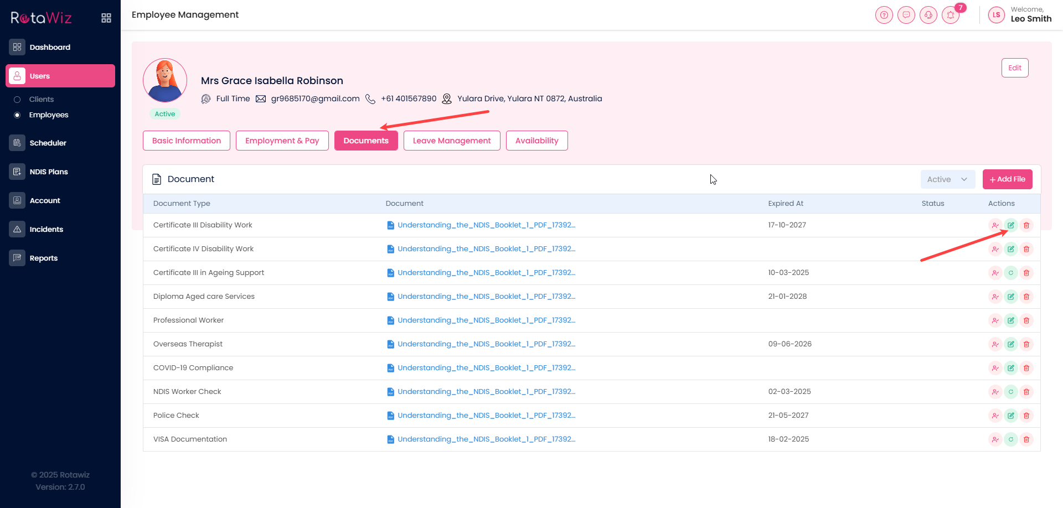Click the user-verify icon for Overseas Therapist
Viewport: 1063px width, 508px height.
pos(995,344)
